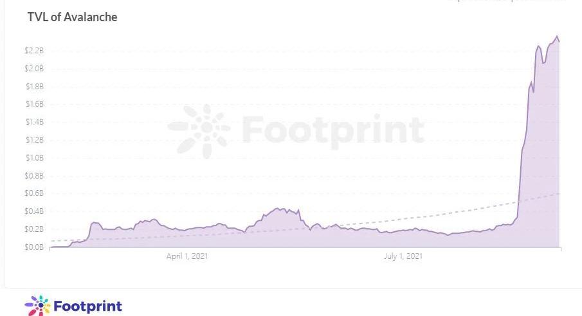
Task: Select the "TVL of Avalanche" chart title
Action: pos(72,17)
